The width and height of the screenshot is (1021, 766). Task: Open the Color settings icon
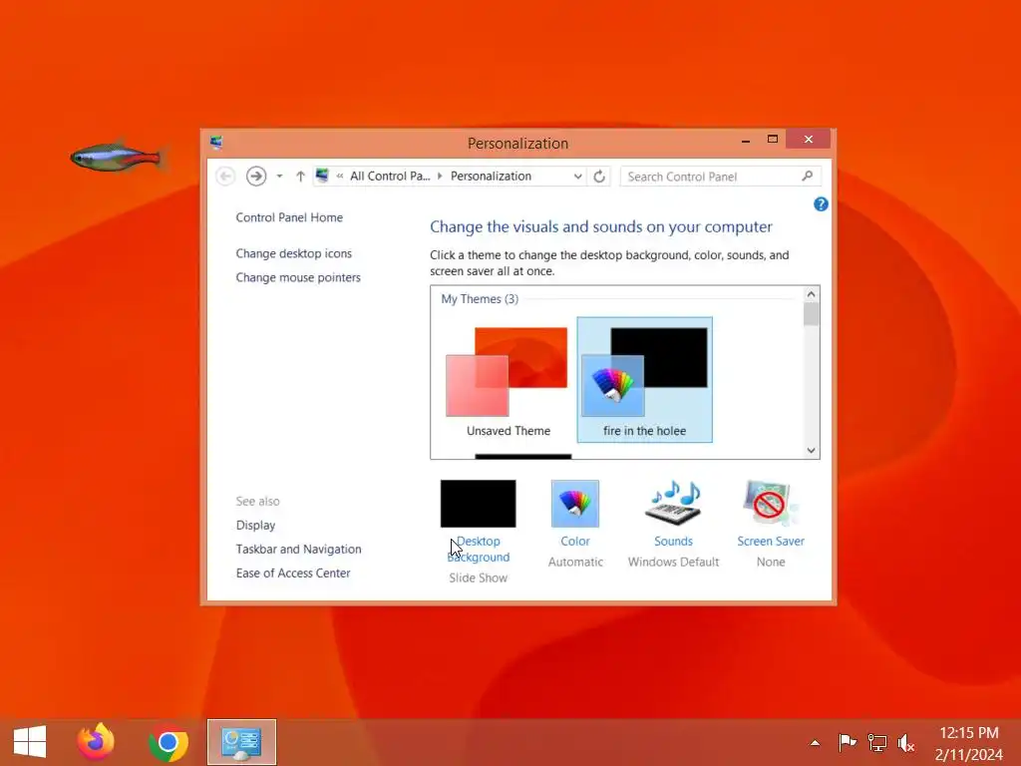(575, 504)
